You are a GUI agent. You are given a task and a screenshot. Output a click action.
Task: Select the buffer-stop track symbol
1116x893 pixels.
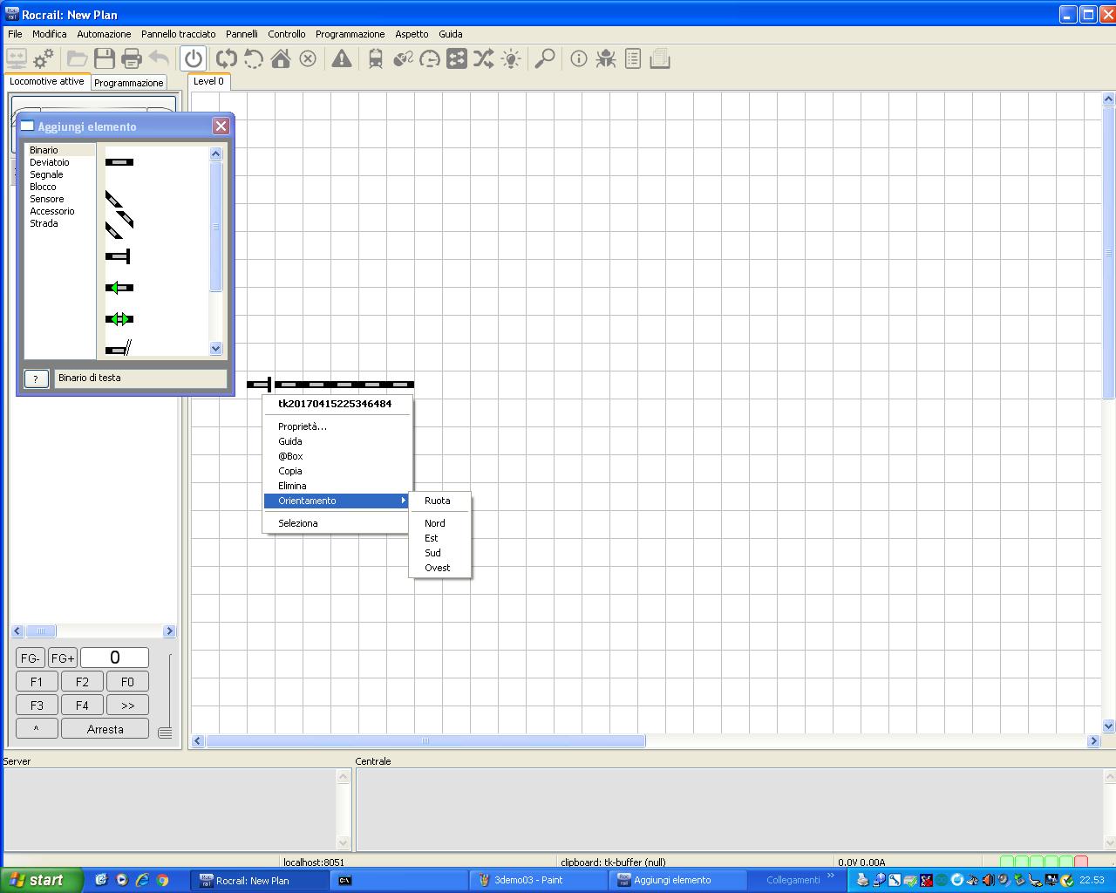[118, 256]
